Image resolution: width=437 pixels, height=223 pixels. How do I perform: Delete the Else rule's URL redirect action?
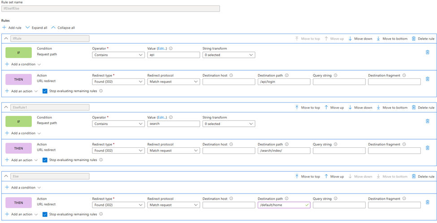pos(427,202)
